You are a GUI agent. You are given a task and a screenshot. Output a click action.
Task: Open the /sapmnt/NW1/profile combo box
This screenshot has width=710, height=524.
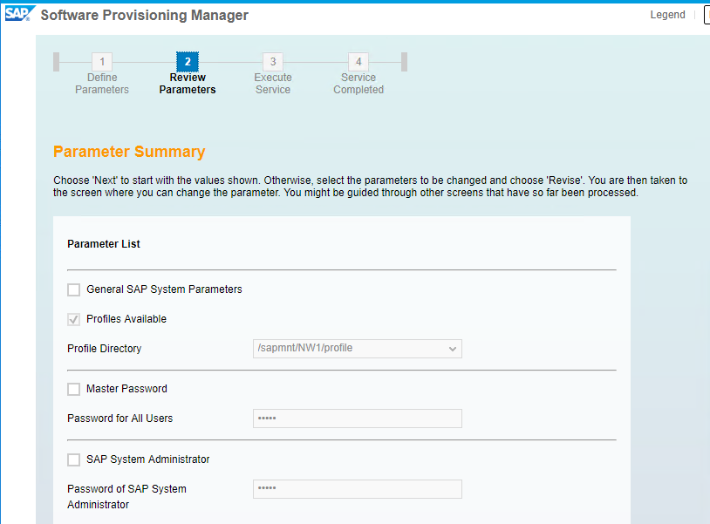pos(358,349)
